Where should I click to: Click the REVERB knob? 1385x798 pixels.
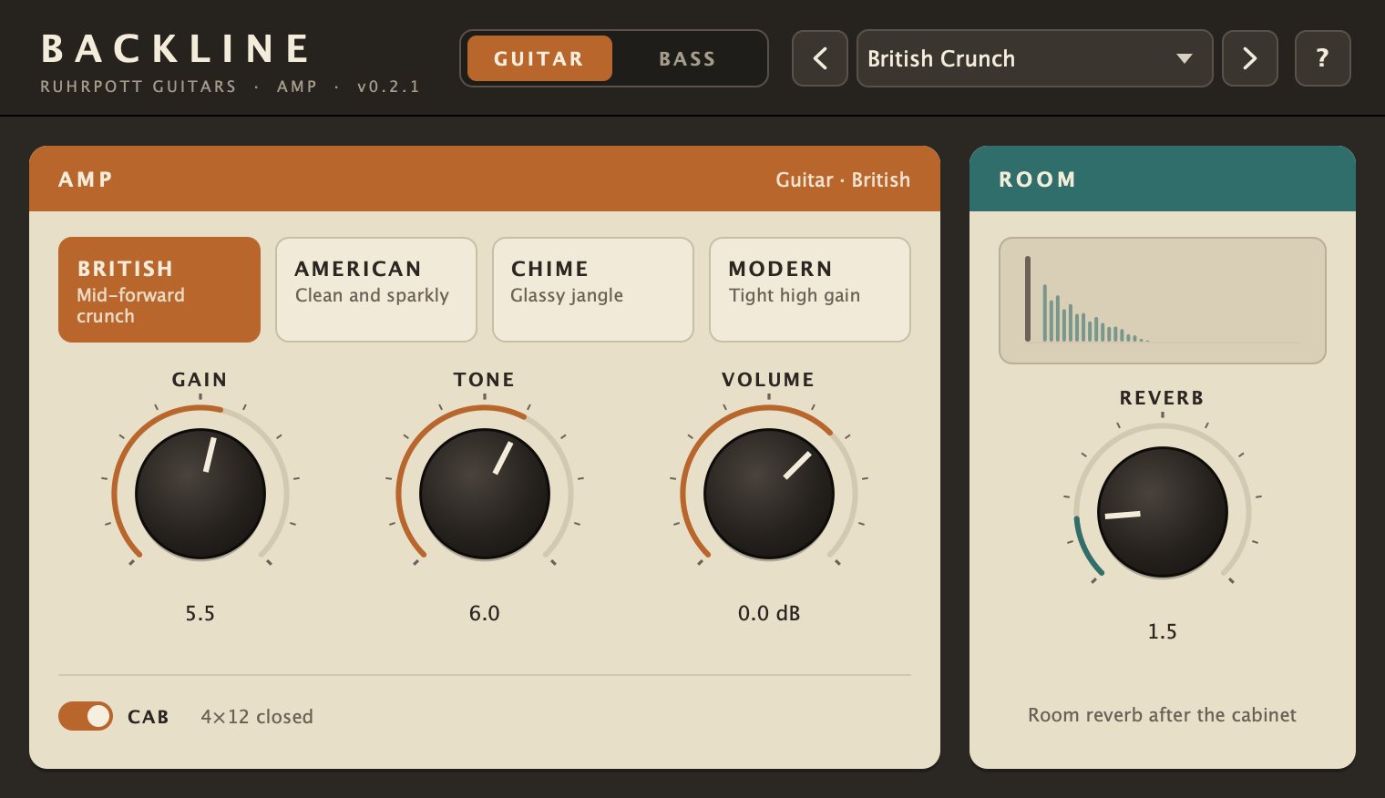[x=1163, y=512]
